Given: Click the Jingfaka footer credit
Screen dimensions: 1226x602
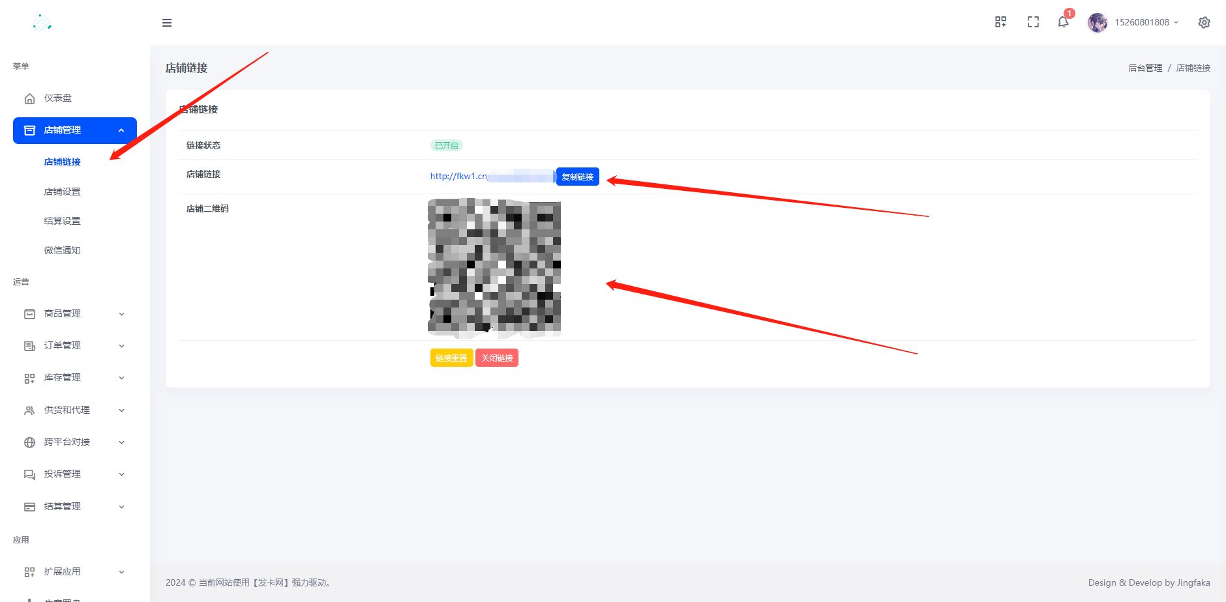Looking at the screenshot, I should point(1193,582).
